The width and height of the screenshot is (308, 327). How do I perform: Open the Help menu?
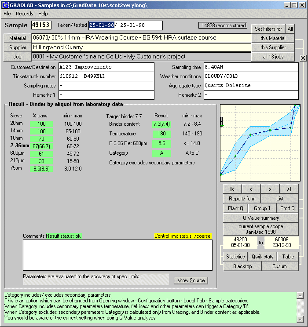point(43,14)
